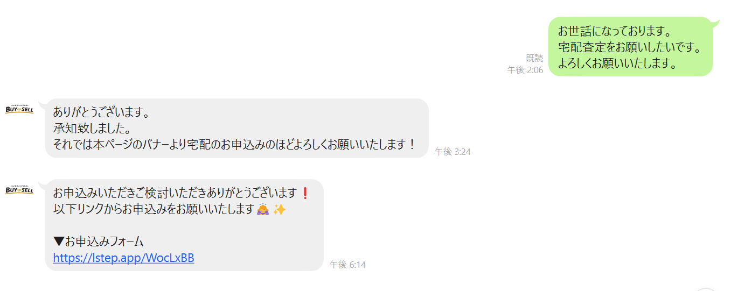Click the 午後 2:06 timestamp
Screen dimensions: 731x291
[525, 70]
